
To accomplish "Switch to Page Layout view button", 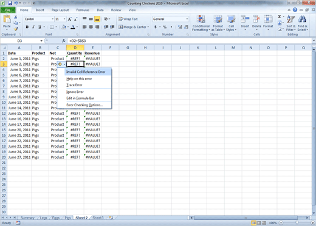I will click(x=259, y=223).
